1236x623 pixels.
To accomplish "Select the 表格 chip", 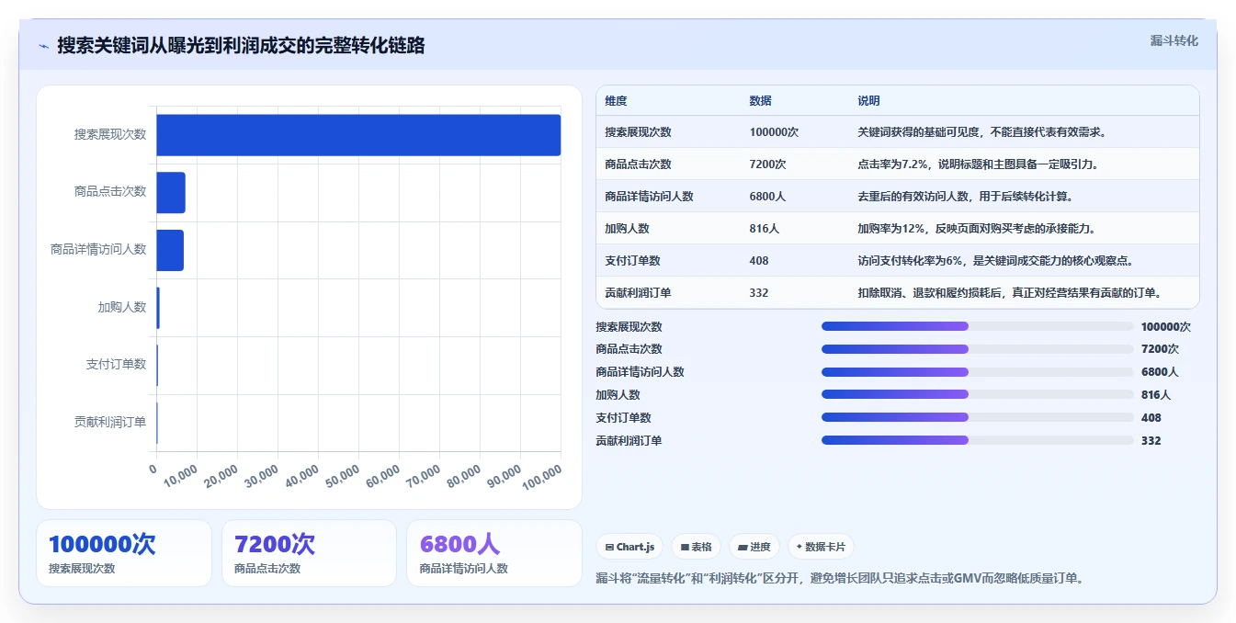I will pyautogui.click(x=697, y=547).
